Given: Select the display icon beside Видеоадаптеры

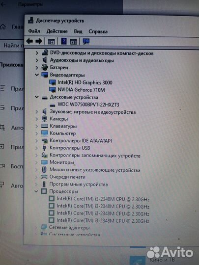Looking at the screenshot, I should [45, 75].
